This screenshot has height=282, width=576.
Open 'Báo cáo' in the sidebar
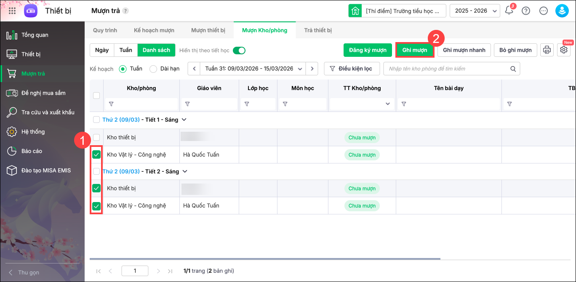[x=32, y=151]
